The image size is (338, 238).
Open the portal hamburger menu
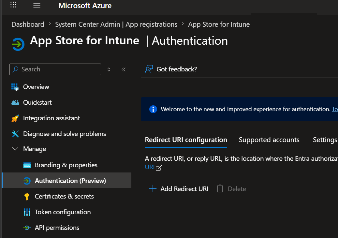point(37,5)
